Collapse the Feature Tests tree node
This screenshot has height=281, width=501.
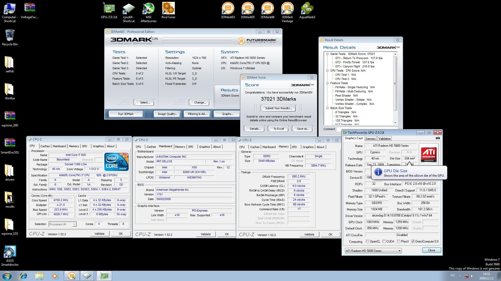point(327,83)
